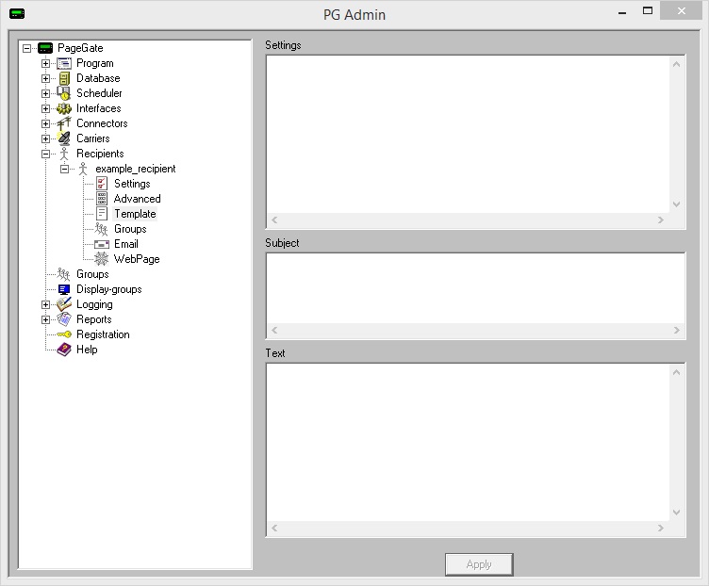This screenshot has width=709, height=586.
Task: Click the PG Admin title bar app icon
Action: 17,13
